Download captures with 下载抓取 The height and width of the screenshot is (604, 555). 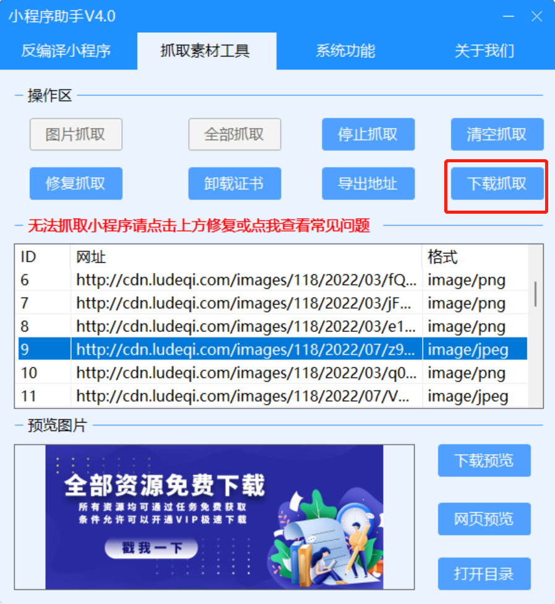497,183
